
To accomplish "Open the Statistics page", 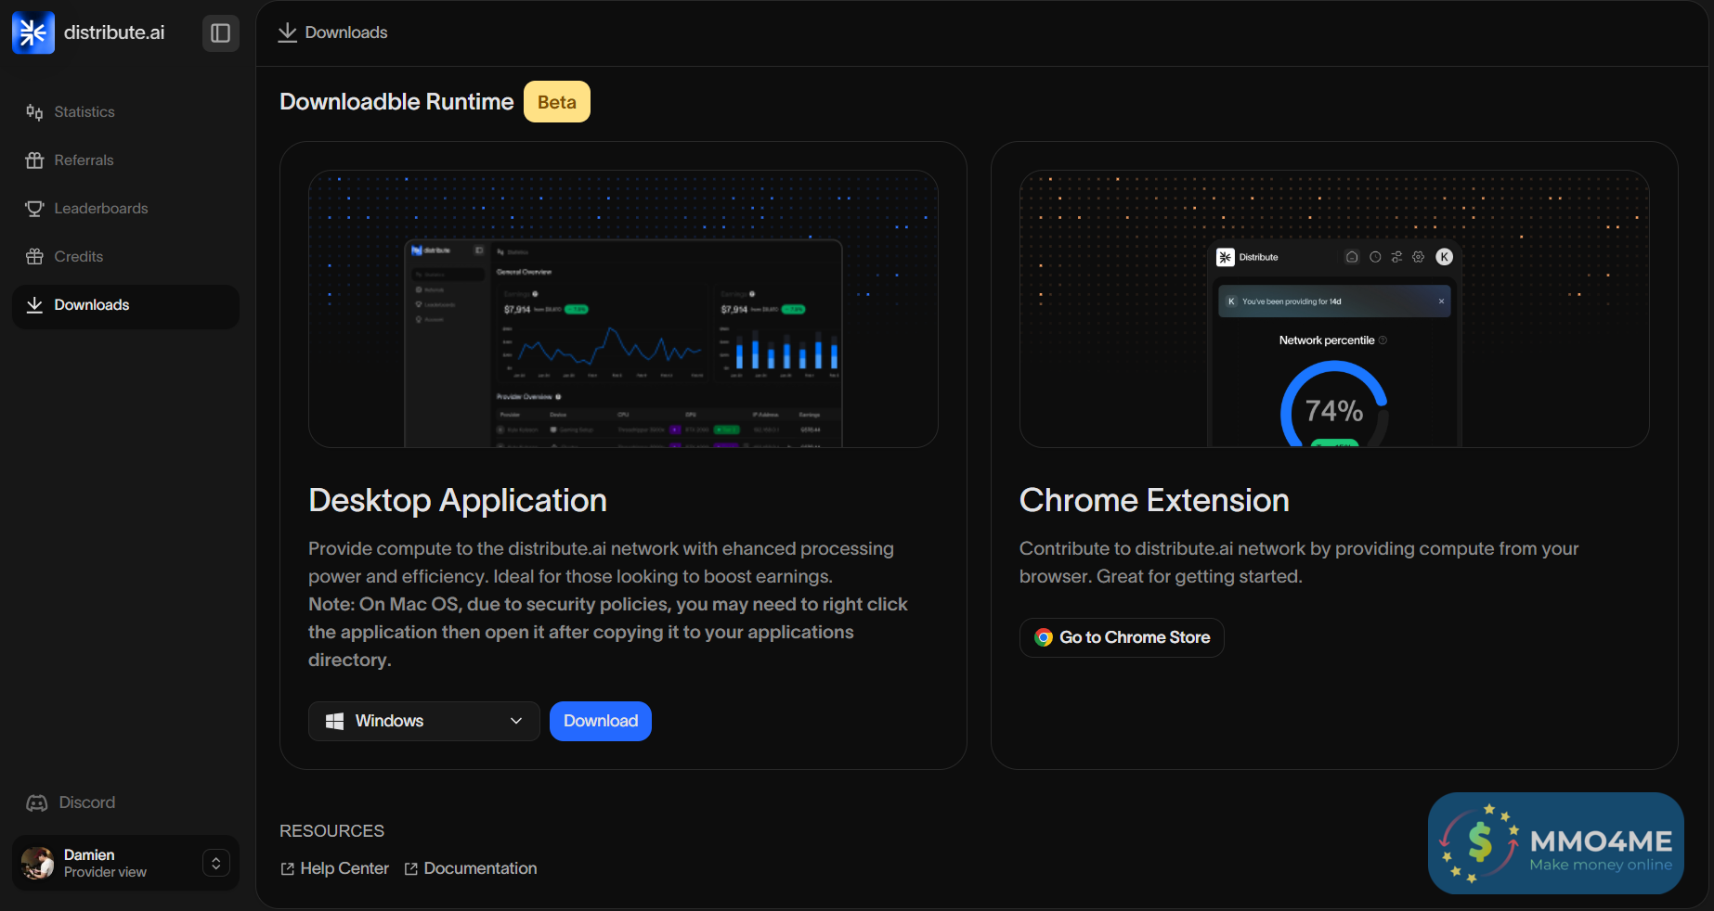I will tap(84, 112).
